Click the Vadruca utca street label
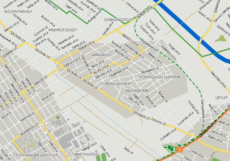230x161 pixels. [72, 62]
